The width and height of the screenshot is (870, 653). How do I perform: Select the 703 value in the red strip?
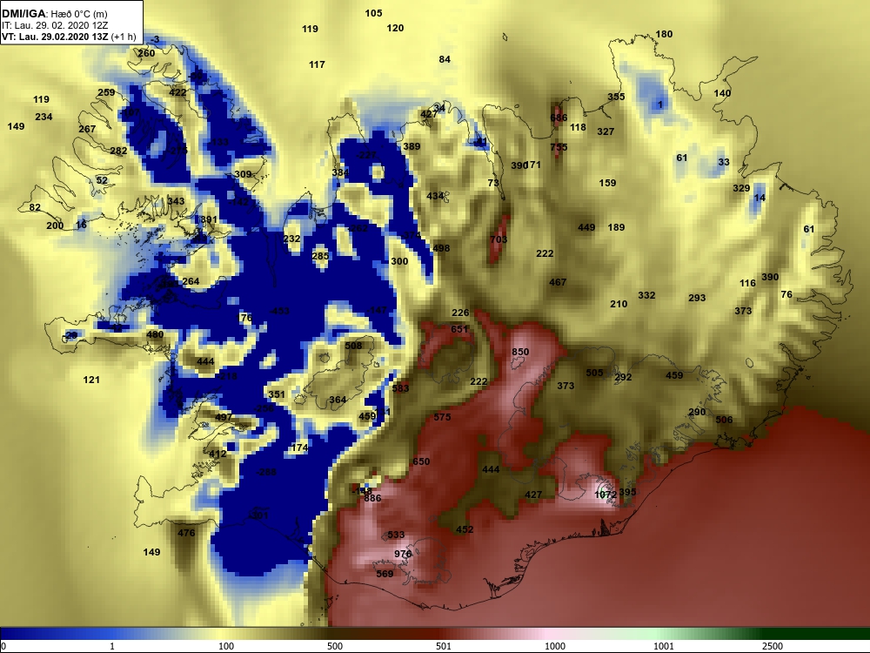[499, 239]
